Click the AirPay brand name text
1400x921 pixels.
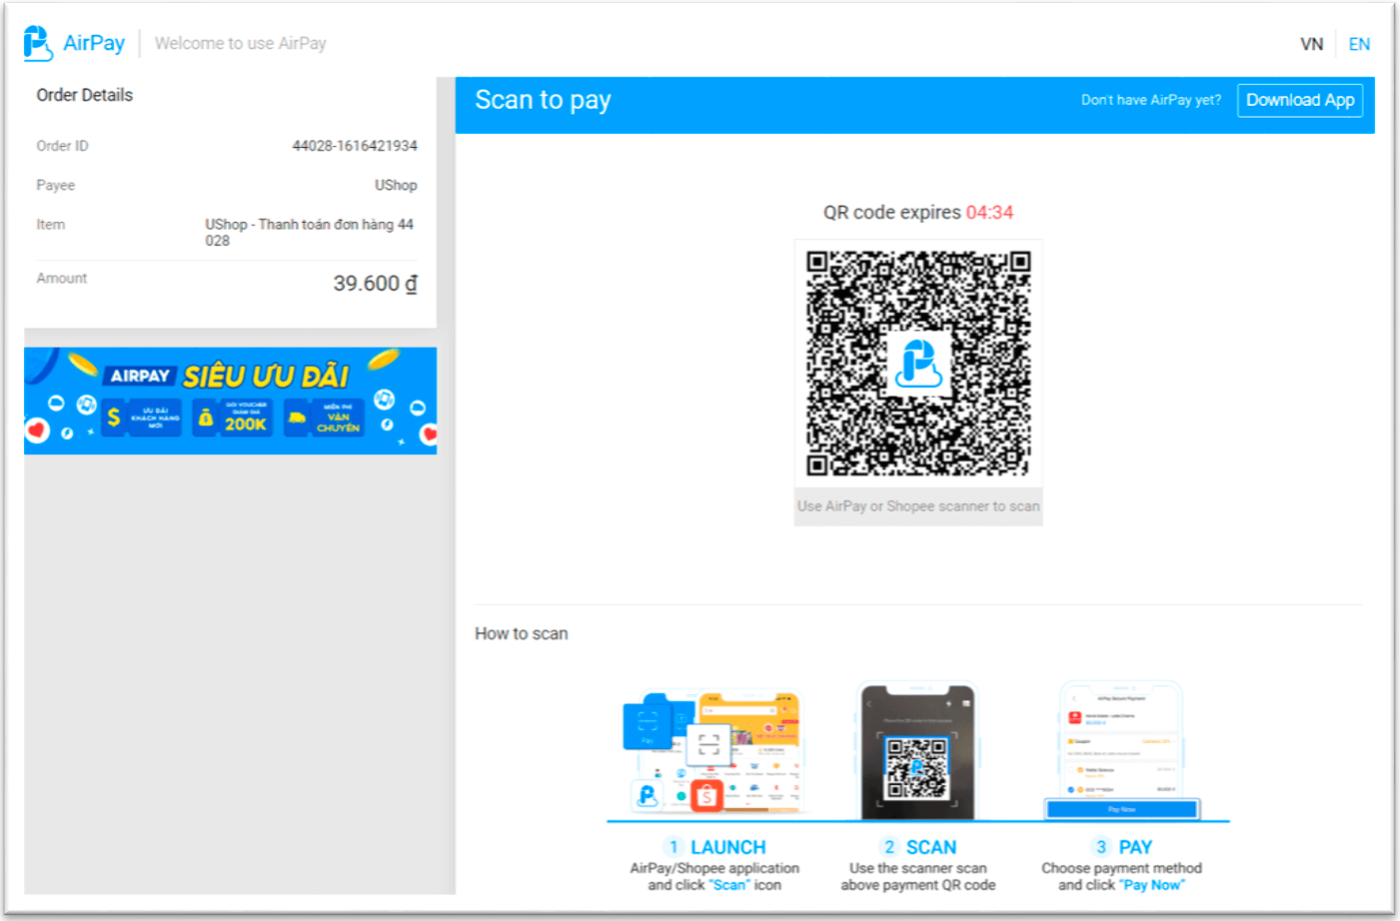[94, 43]
